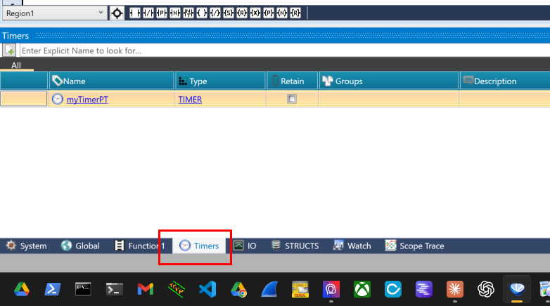This screenshot has width=550, height=306.
Task: Insert a normally open contact from the ladder toolbar
Action: 134,13
